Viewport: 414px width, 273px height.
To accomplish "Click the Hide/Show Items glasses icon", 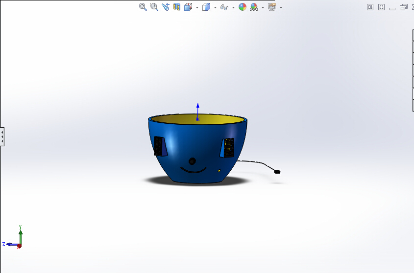I will [x=224, y=7].
